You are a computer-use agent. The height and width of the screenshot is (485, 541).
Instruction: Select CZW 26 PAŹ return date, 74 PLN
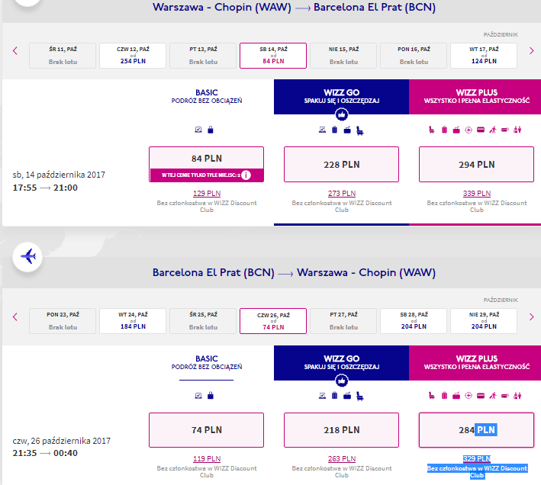pos(273,321)
